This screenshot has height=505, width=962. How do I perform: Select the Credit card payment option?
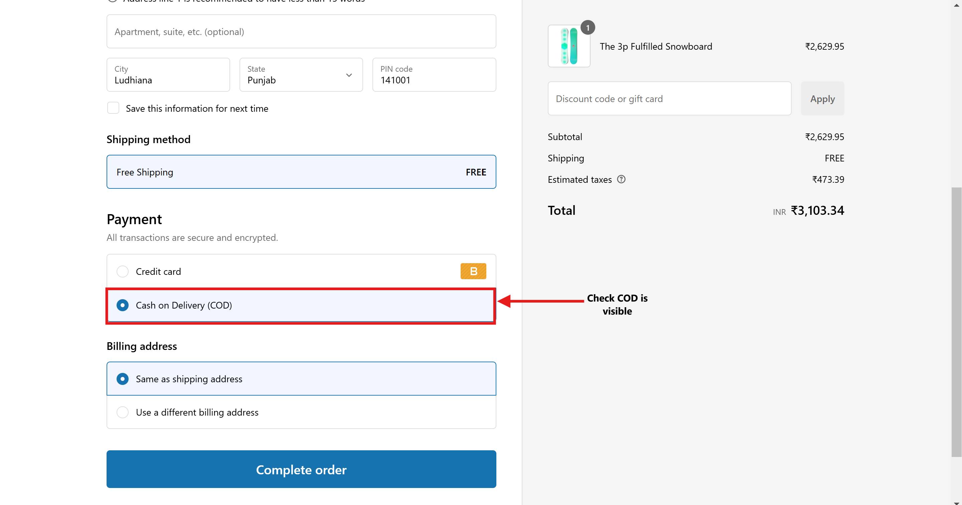point(123,272)
